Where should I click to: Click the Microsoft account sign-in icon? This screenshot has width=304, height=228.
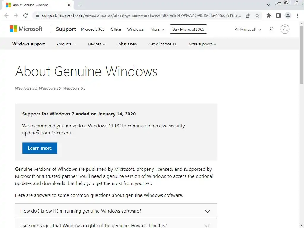[285, 29]
